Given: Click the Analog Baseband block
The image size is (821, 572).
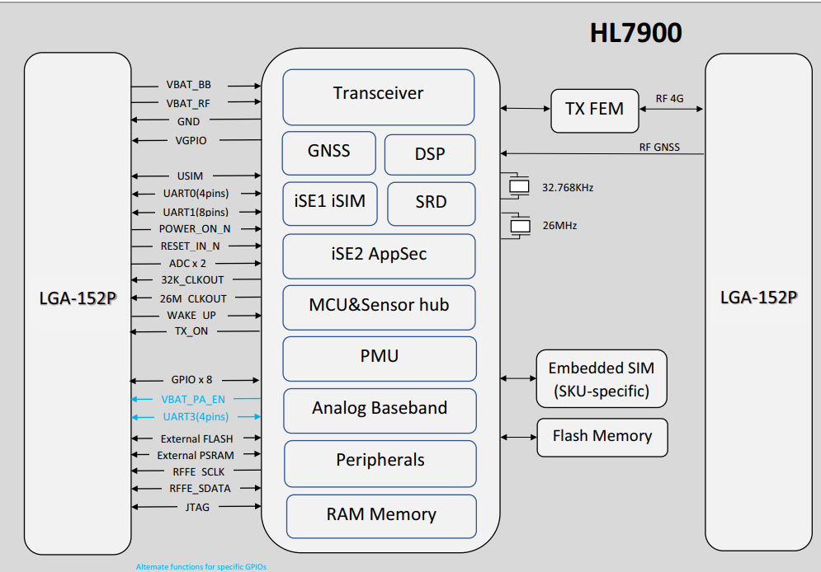Looking at the screenshot, I should tap(380, 410).
